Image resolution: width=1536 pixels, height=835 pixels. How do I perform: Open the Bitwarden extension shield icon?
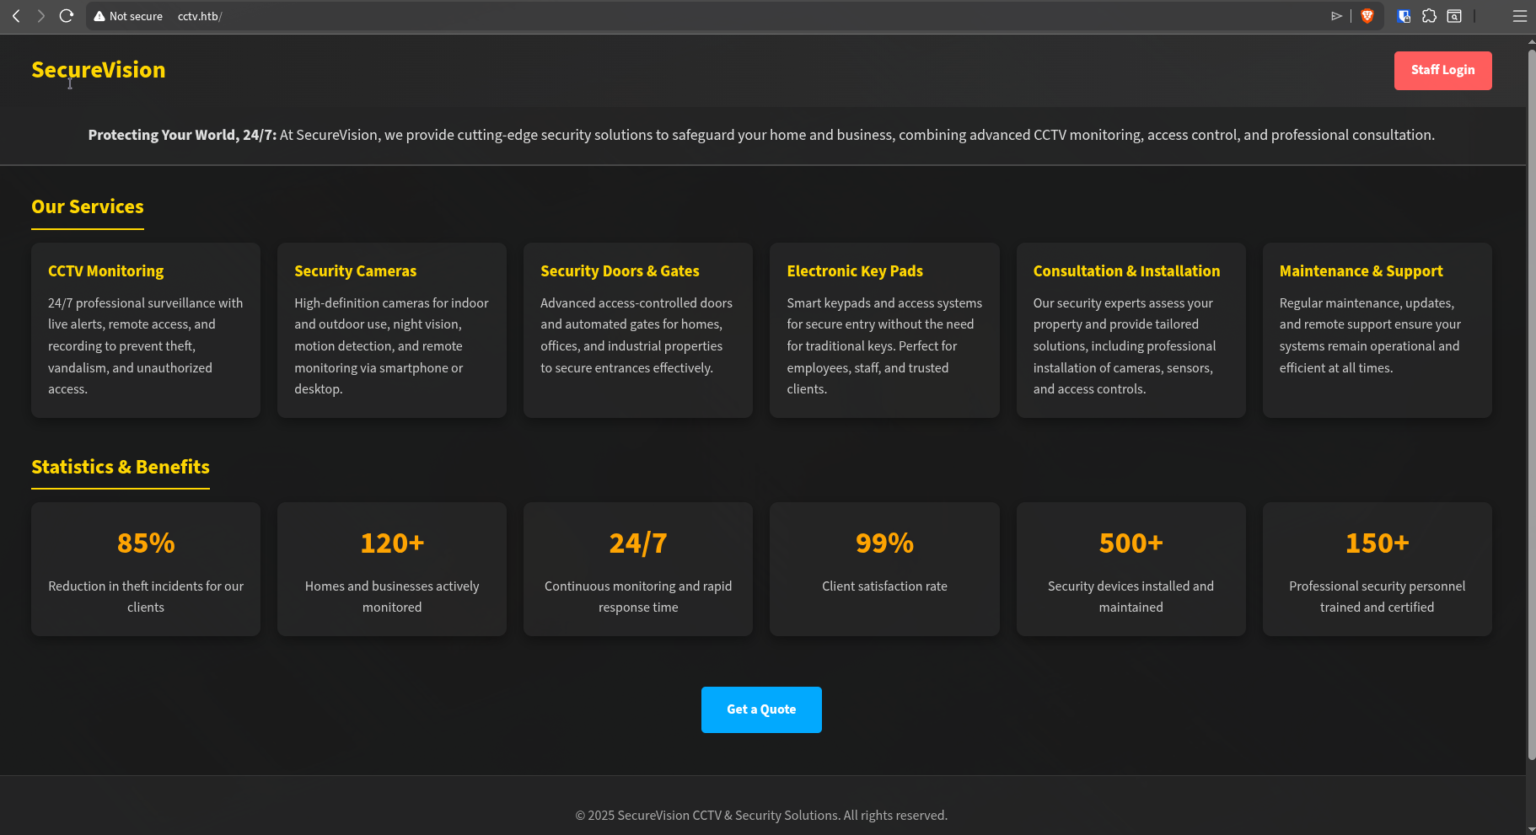click(1404, 16)
